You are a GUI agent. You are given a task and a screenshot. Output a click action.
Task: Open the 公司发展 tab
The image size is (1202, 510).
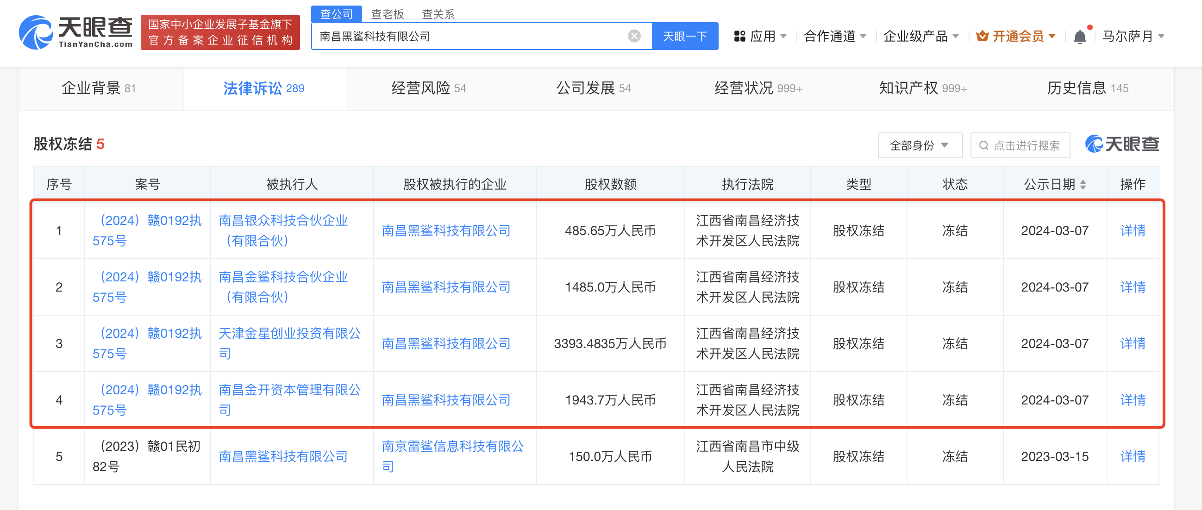point(593,88)
